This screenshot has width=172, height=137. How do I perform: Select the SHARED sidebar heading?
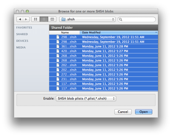[22, 34]
